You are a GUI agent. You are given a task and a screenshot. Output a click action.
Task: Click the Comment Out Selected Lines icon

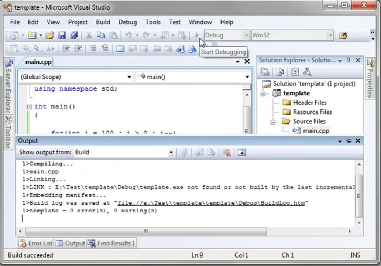click(93, 49)
